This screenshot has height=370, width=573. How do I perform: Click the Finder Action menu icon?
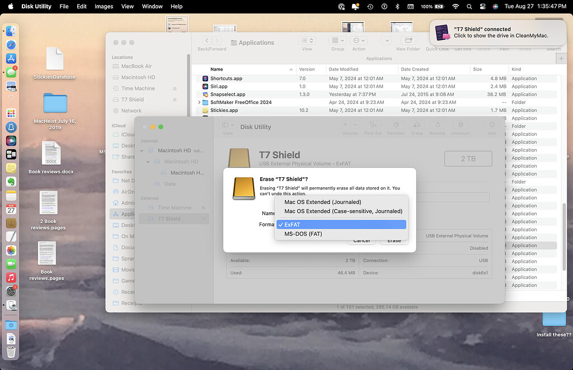[359, 41]
